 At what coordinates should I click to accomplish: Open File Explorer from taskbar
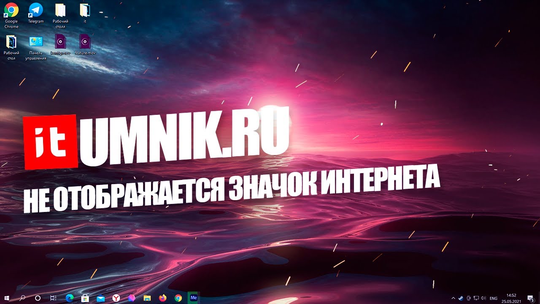pos(147,298)
